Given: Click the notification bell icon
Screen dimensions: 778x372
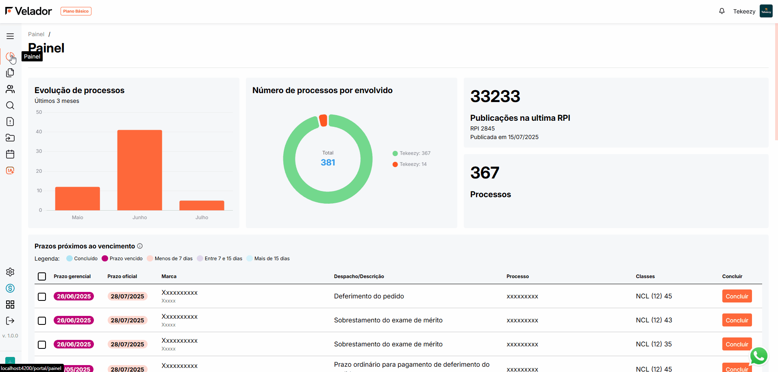Looking at the screenshot, I should [x=722, y=11].
